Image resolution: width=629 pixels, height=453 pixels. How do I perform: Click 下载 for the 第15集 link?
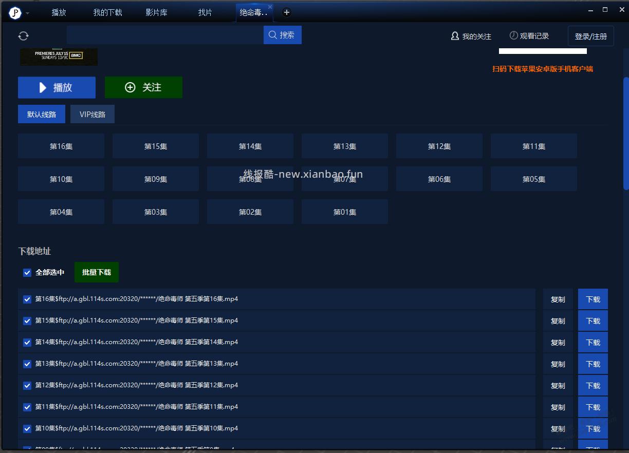[x=593, y=321]
